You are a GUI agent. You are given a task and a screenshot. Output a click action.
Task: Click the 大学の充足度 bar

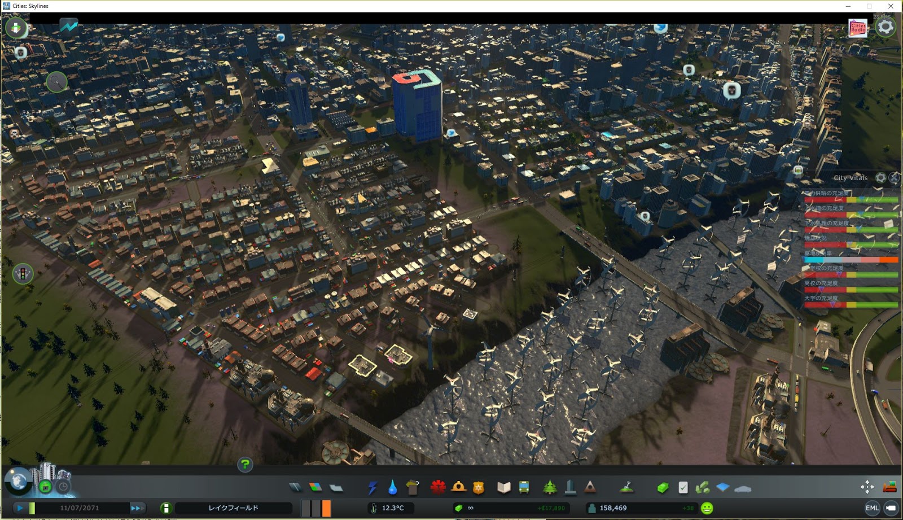coord(851,305)
